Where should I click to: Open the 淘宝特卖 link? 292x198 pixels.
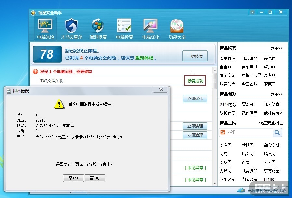[227, 59]
